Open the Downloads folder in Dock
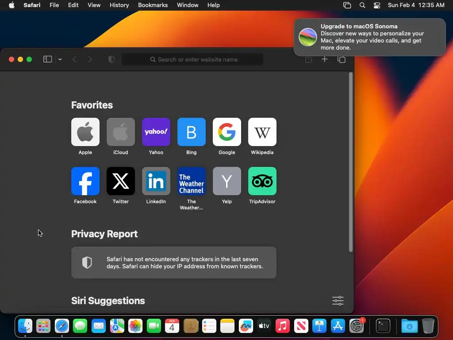The height and width of the screenshot is (340, 453). point(409,326)
